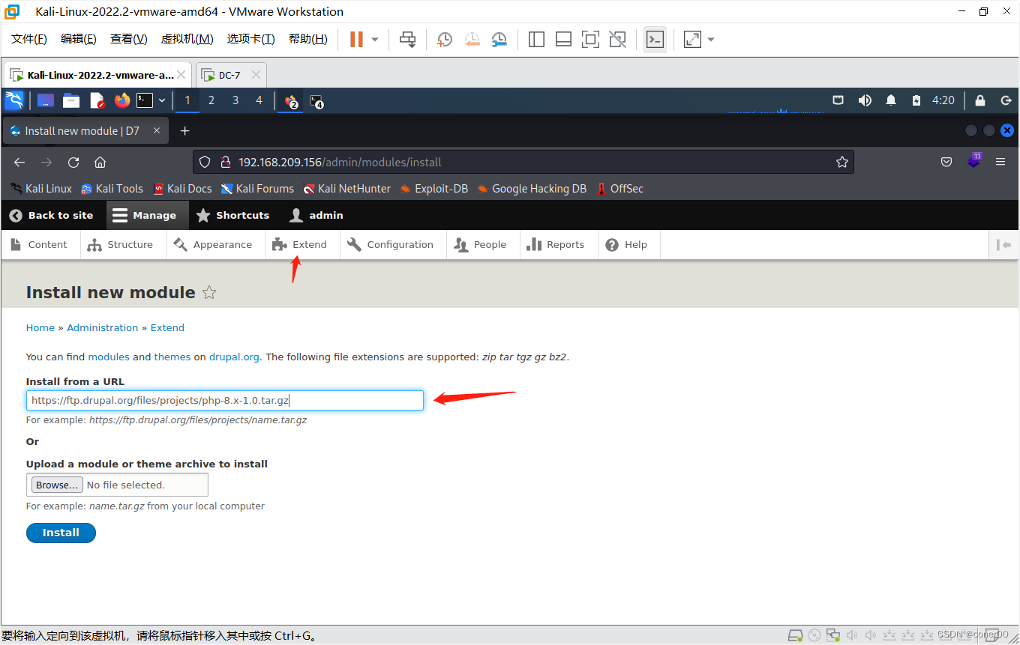Click the URL address bar
Image resolution: width=1020 pixels, height=645 pixels.
(x=523, y=162)
